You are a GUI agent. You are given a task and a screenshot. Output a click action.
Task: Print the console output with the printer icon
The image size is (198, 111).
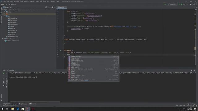click(x=7, y=84)
